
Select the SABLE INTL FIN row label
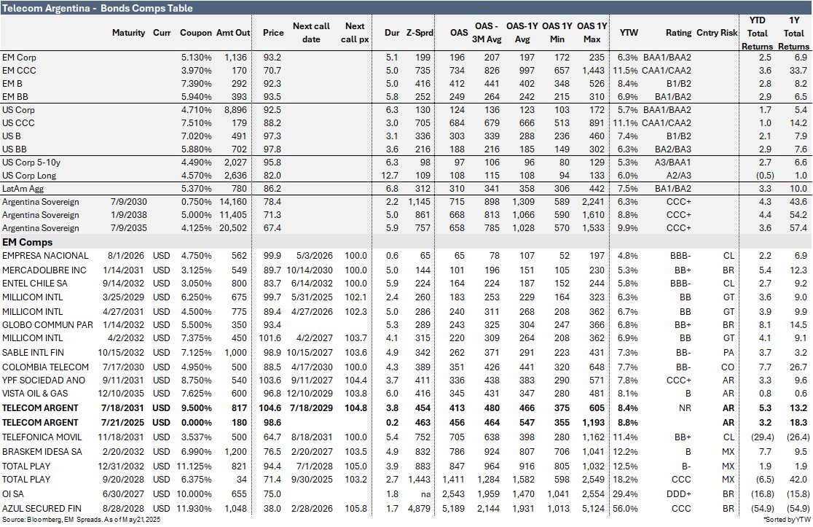[x=34, y=353]
